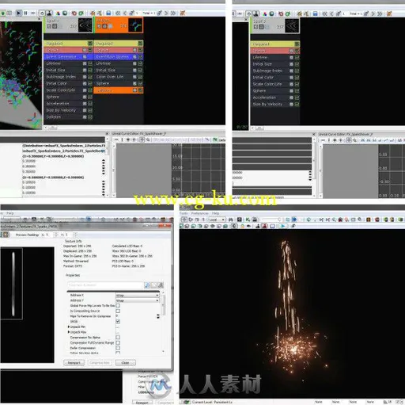Click the Reimport button below the texture dialog

(x=142, y=403)
